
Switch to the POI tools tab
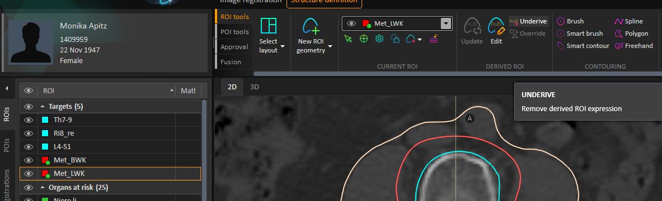pos(234,32)
